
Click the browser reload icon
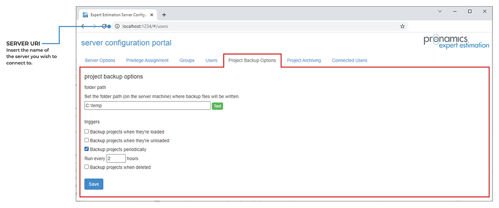click(105, 26)
